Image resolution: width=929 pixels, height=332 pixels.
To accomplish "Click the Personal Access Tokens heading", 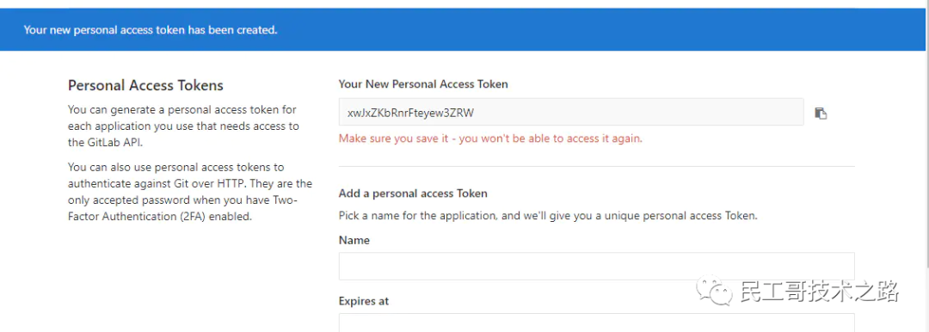I will point(145,85).
